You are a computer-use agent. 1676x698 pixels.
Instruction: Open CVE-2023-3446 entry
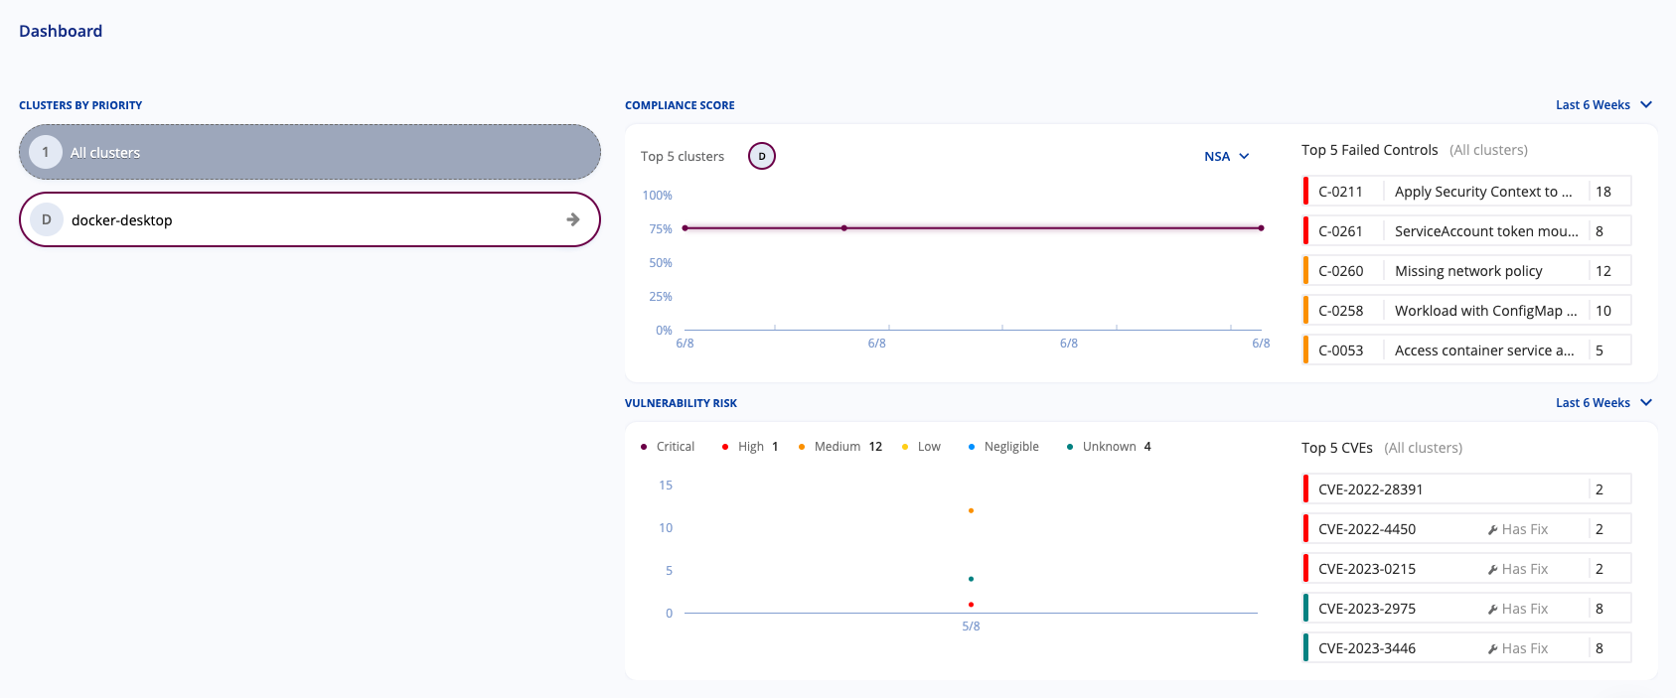click(1466, 648)
